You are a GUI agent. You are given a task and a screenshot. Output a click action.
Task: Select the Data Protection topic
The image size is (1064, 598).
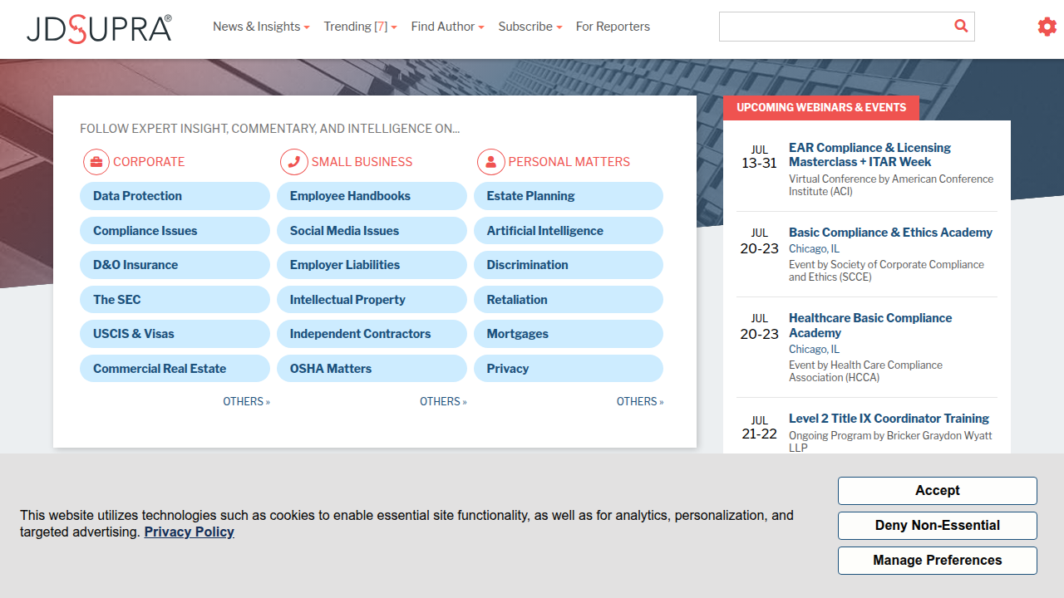coord(175,196)
